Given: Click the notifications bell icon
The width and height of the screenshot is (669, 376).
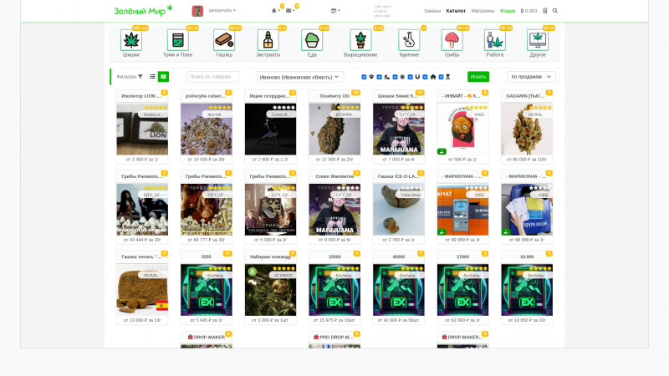Looking at the screenshot, I should 274,11.
